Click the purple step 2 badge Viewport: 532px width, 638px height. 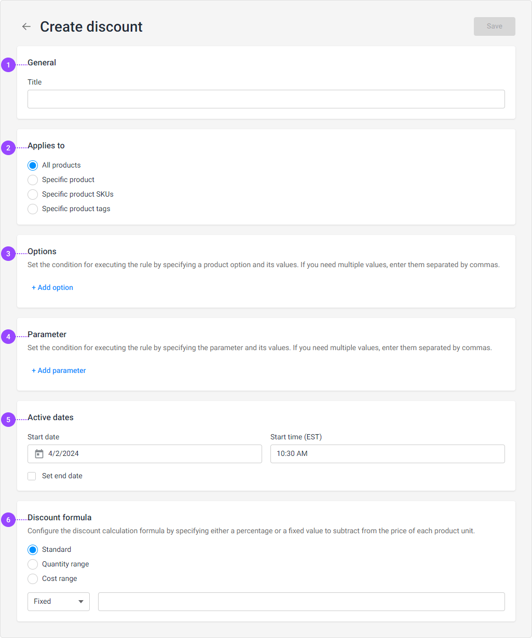pyautogui.click(x=8, y=148)
